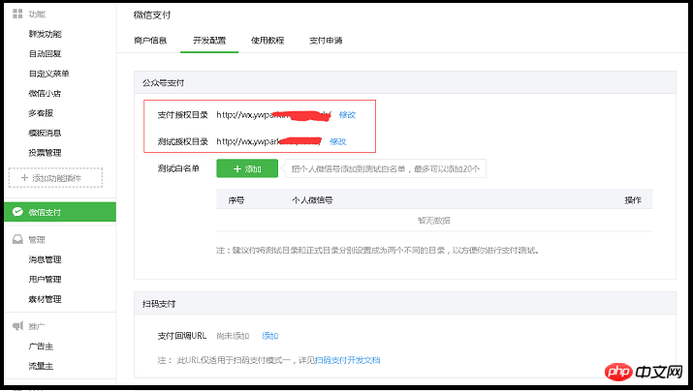Click the 支付回调URL label
The width and height of the screenshot is (693, 391).
click(182, 336)
